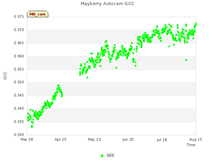This screenshot has width=216, height=162.
Task: Click the isolated data point near 0.352 in May
Action: [87, 78]
